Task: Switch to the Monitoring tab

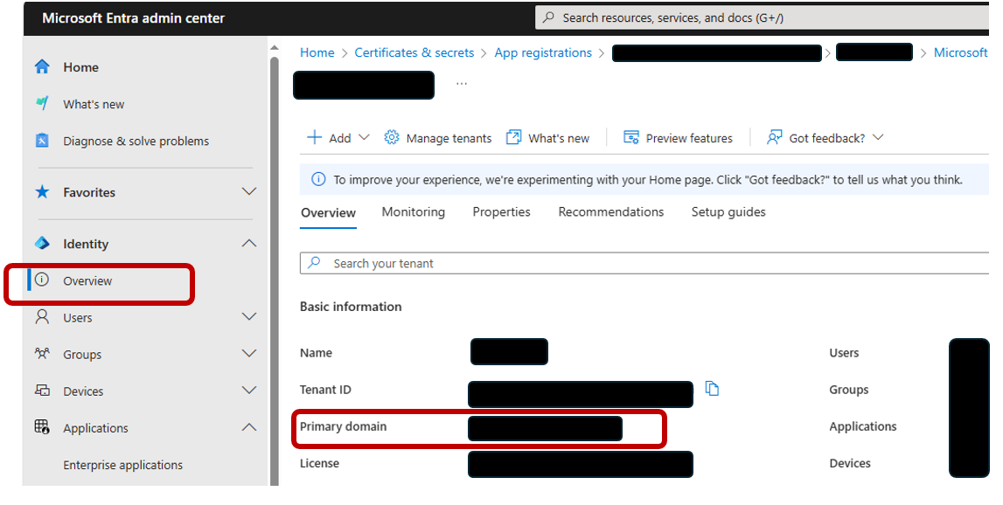Action: click(414, 211)
